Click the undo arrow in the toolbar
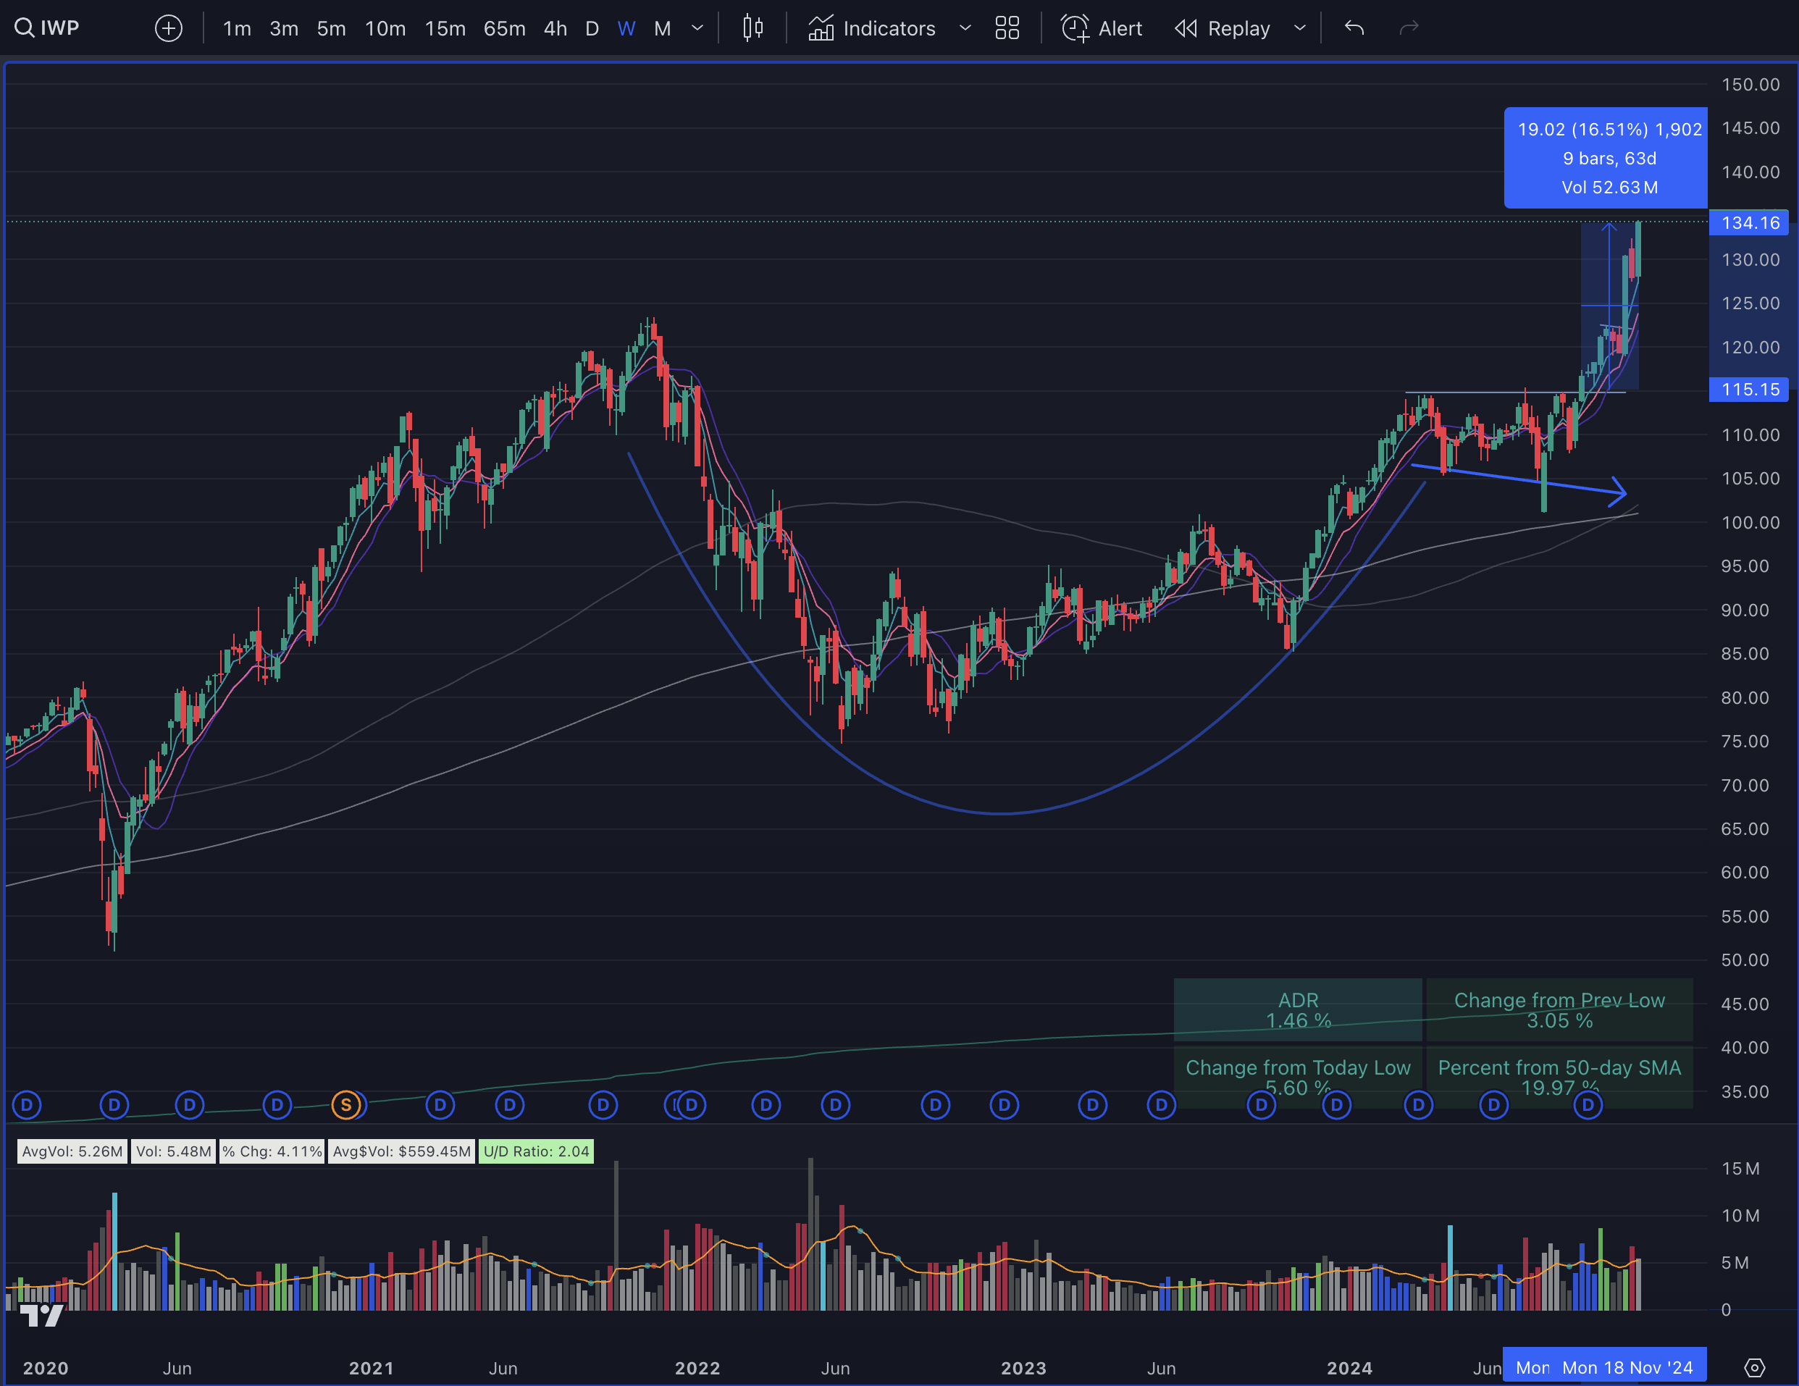The image size is (1799, 1386). point(1354,28)
